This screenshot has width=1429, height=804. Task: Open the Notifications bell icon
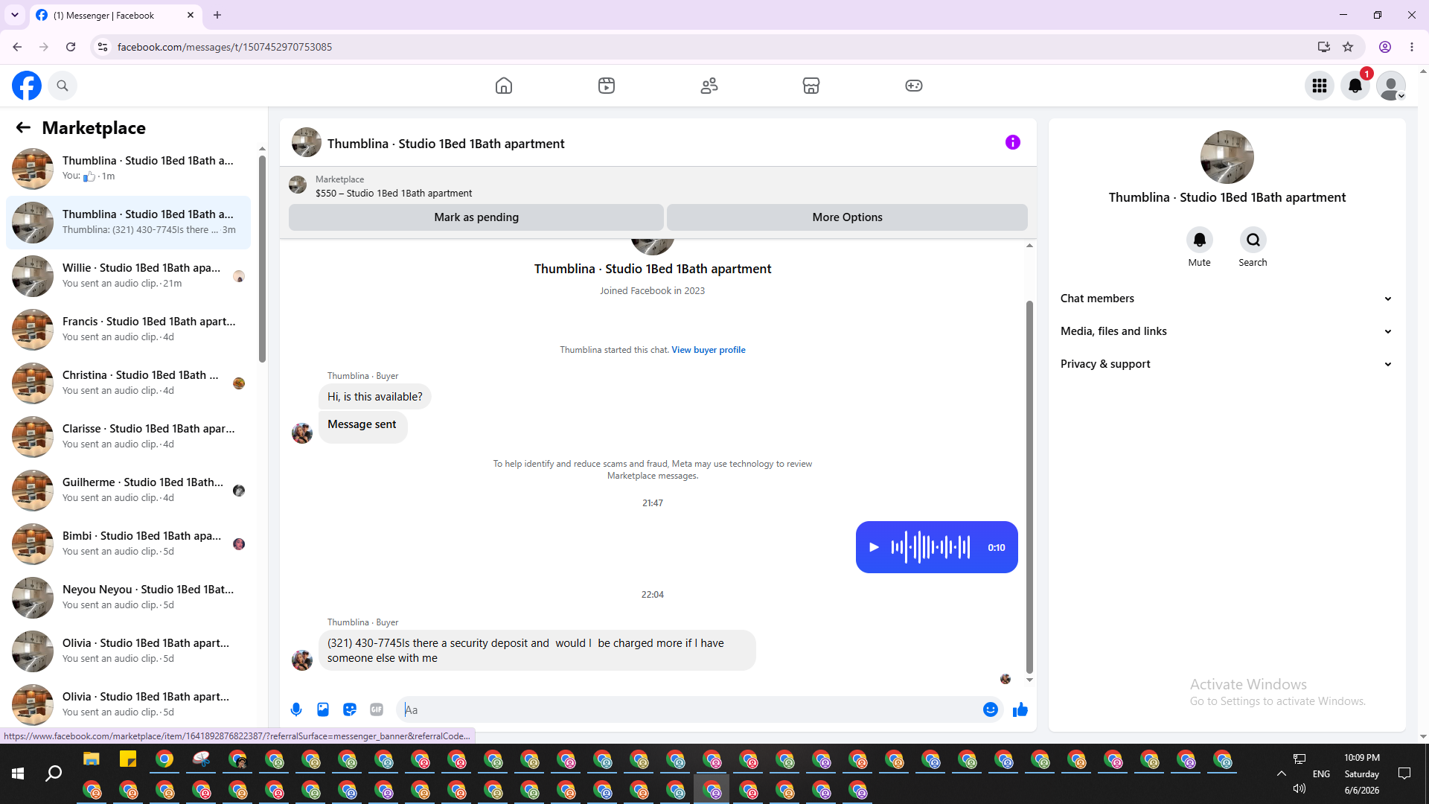coord(1355,86)
